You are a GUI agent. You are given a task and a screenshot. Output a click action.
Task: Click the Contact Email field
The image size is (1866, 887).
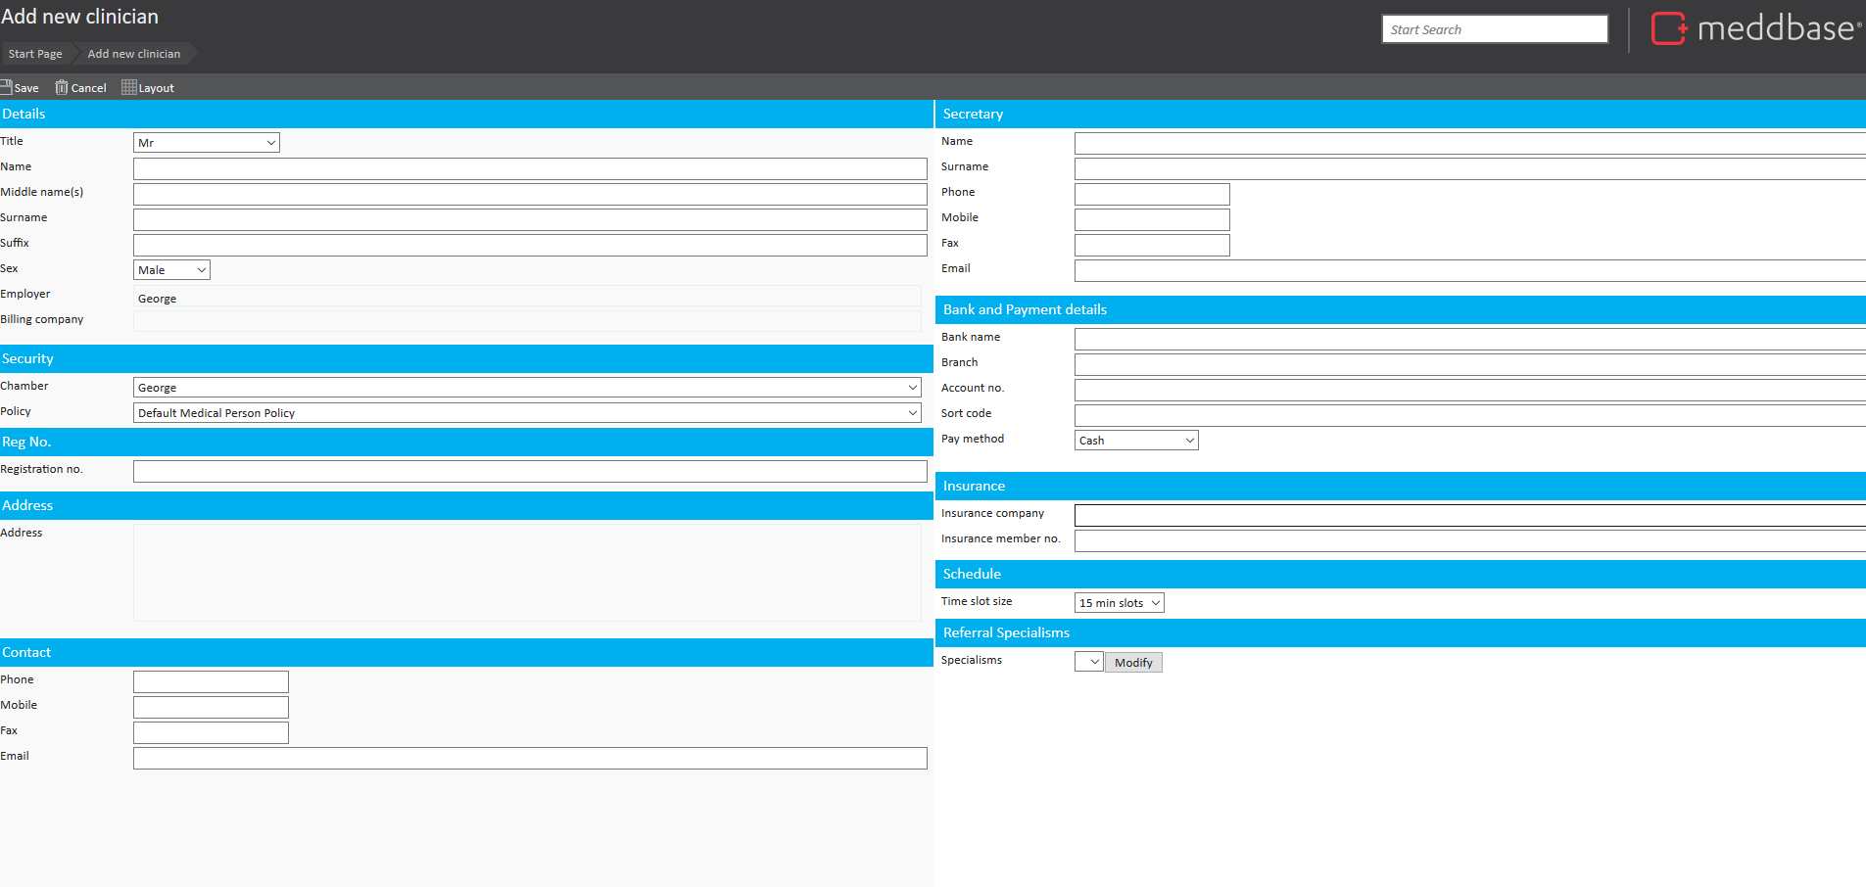coord(529,758)
